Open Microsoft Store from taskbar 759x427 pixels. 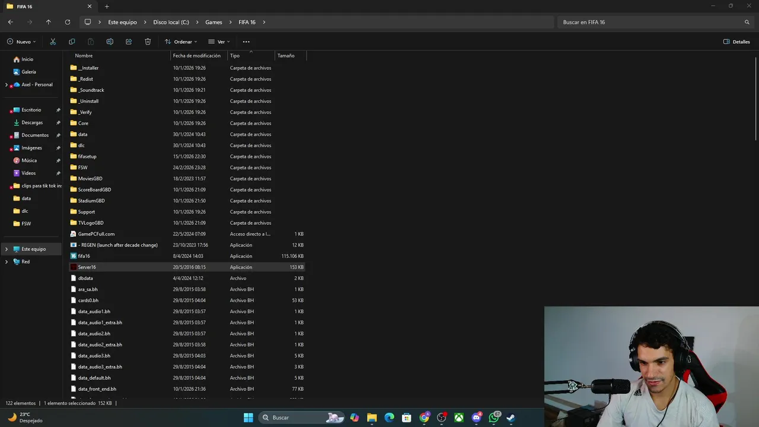click(407, 418)
